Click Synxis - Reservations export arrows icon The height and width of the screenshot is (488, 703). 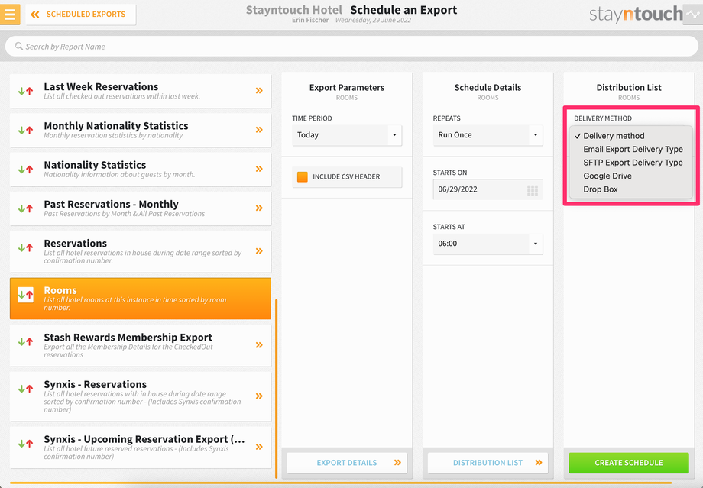pyautogui.click(x=25, y=389)
